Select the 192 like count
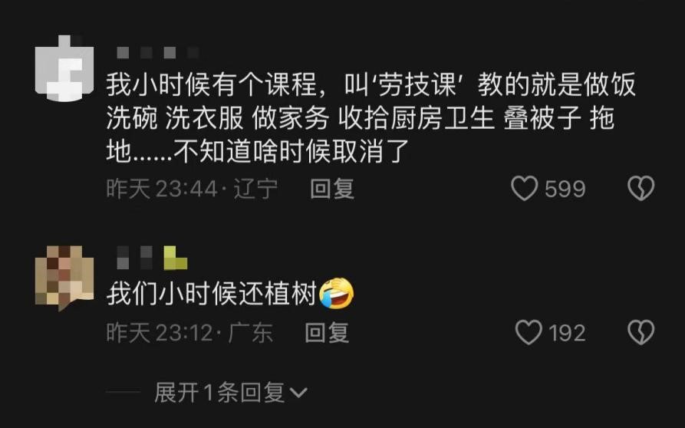This screenshot has height=428, width=685. coord(567,333)
